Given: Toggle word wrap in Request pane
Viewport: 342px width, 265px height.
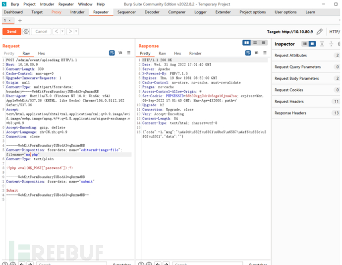Looking at the screenshot, I should pyautogui.click(x=112, y=53).
